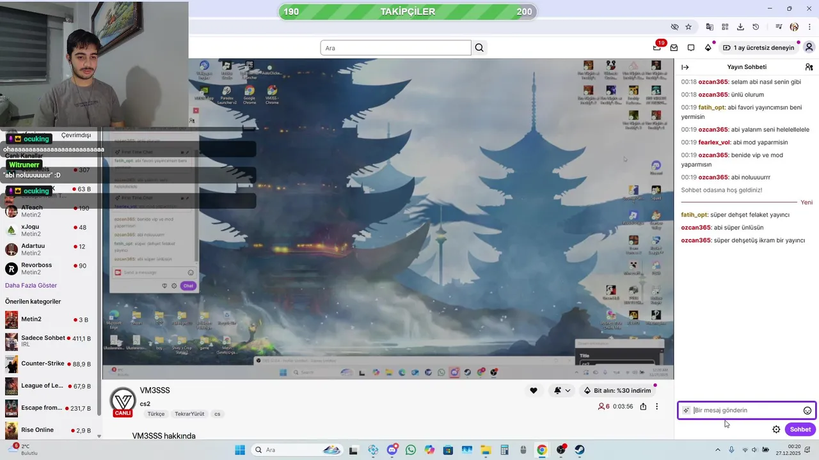Screen dimensions: 819x460
Task: Open the chat community users icon
Action: pyautogui.click(x=809, y=67)
